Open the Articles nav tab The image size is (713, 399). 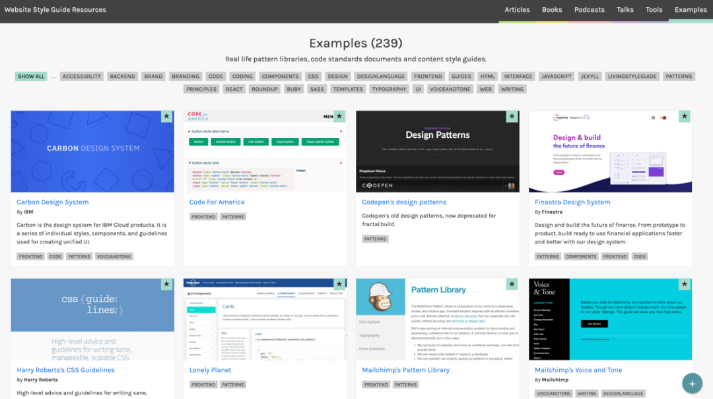(x=517, y=9)
